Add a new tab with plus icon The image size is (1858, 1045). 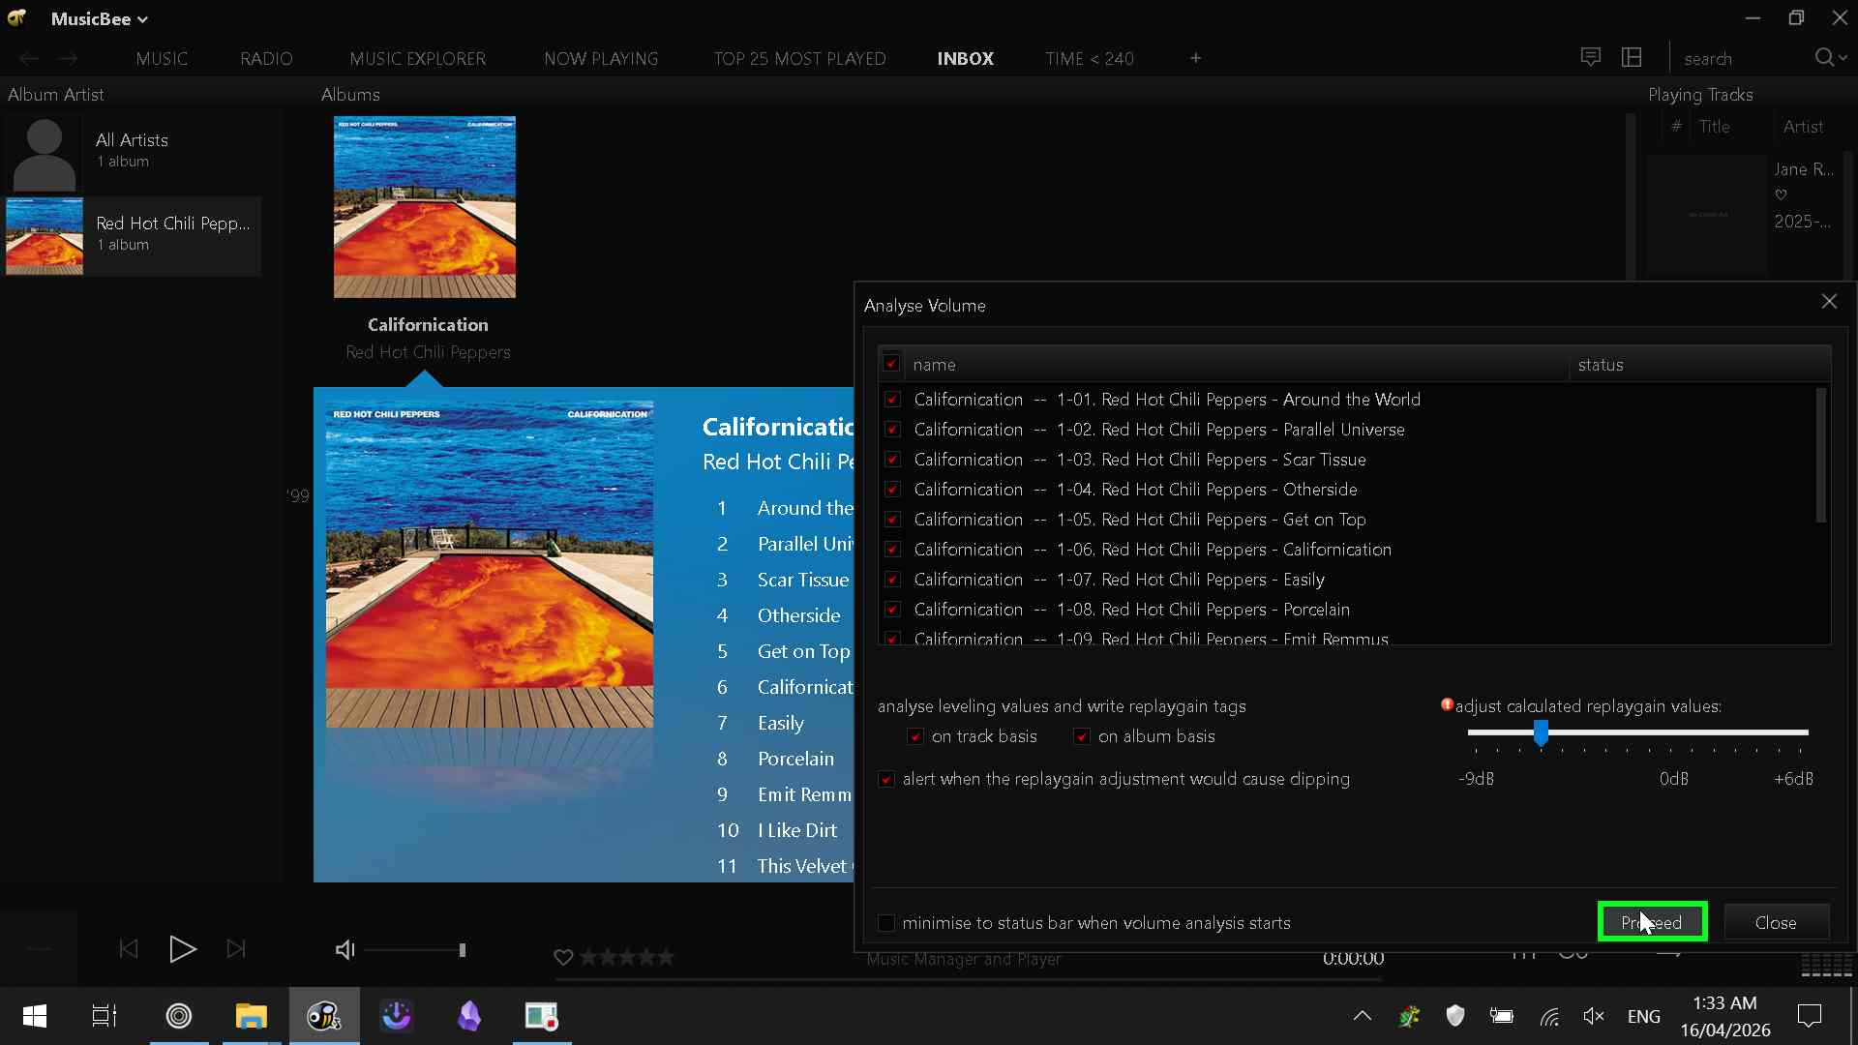point(1195,58)
